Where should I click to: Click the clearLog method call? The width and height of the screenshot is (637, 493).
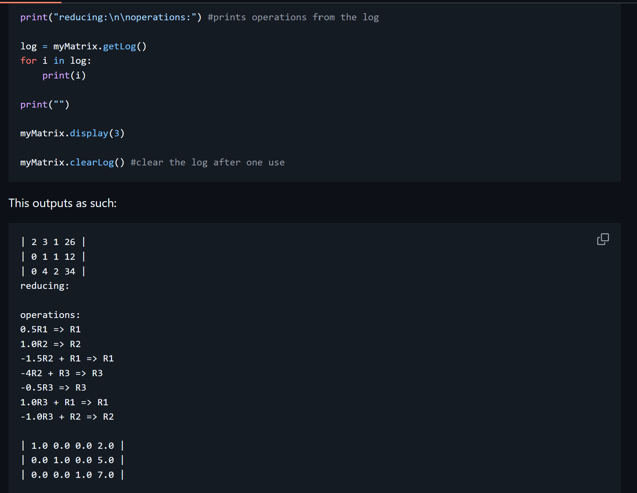click(x=92, y=162)
